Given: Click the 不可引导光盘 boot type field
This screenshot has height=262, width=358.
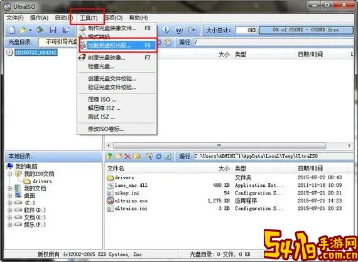Looking at the screenshot, I should (58, 42).
